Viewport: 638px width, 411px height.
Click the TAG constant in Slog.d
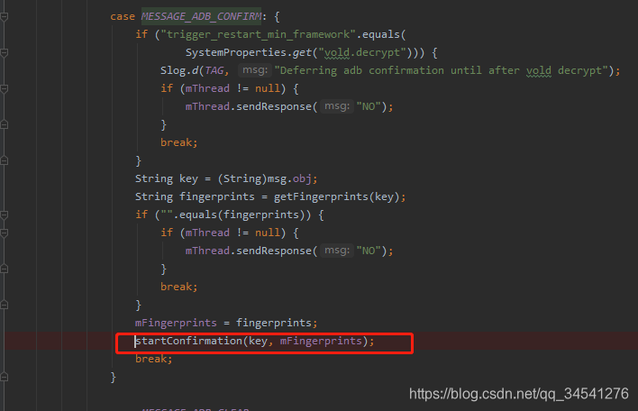pos(214,70)
